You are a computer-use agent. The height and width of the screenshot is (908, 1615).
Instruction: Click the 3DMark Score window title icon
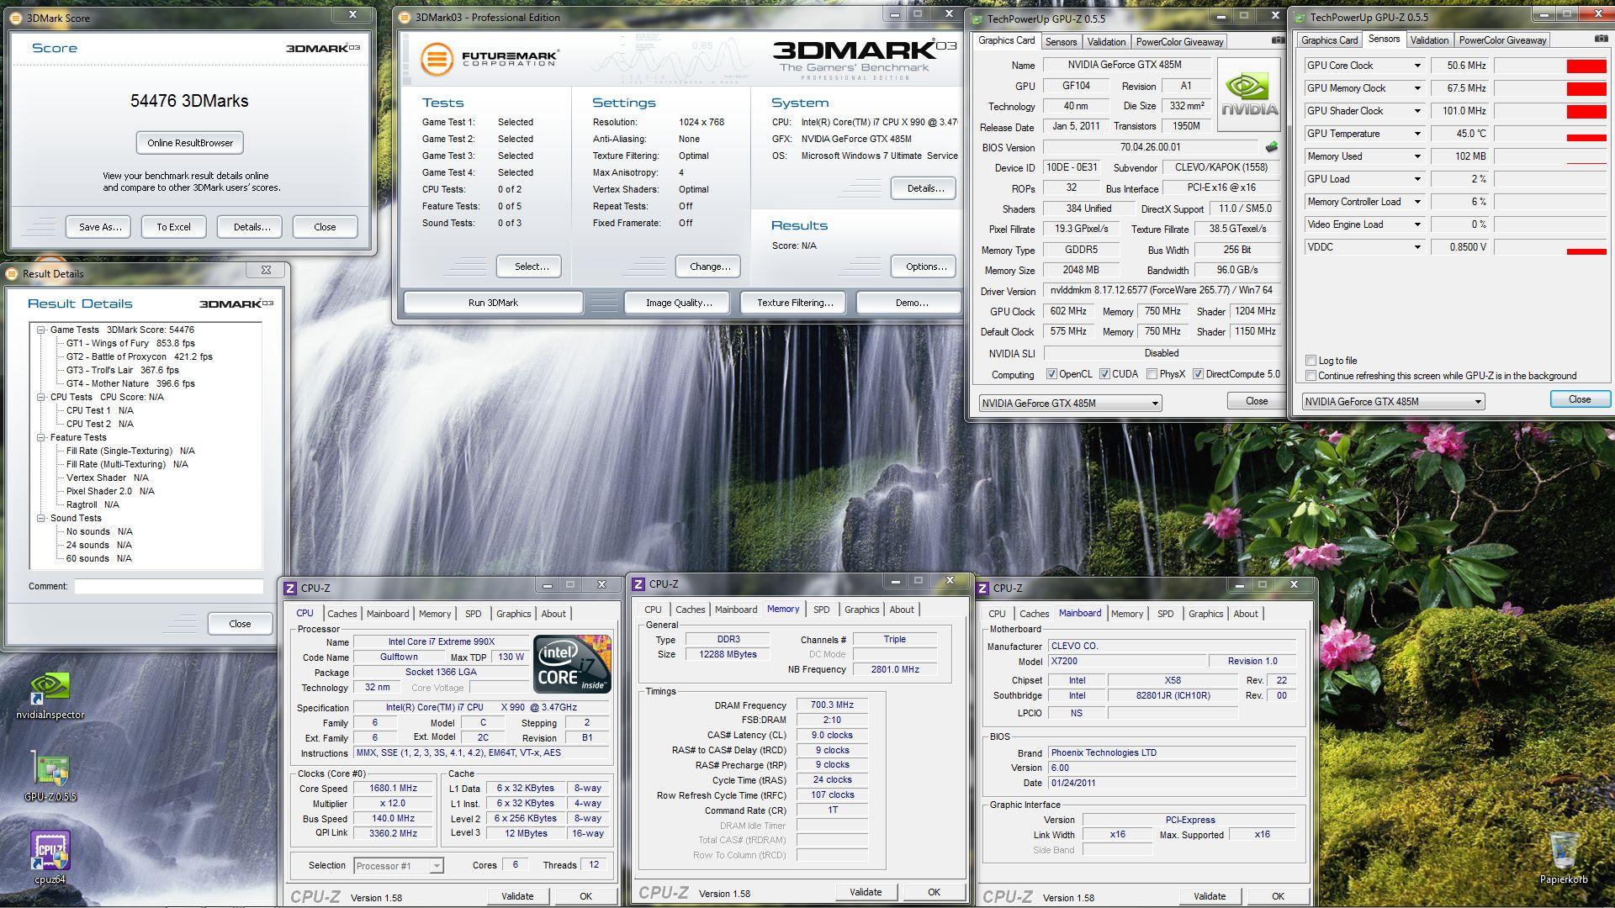click(x=16, y=17)
